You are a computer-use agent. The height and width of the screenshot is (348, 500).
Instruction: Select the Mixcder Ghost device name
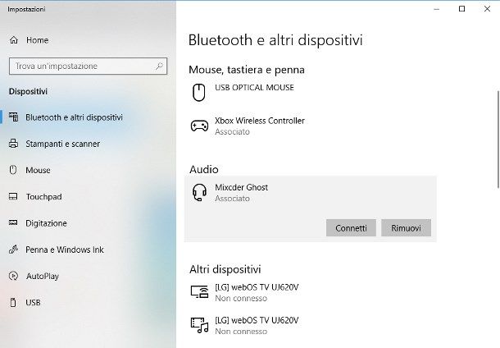click(x=241, y=187)
